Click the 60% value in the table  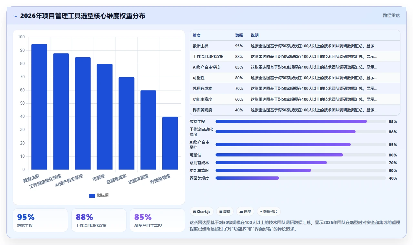pyautogui.click(x=239, y=99)
